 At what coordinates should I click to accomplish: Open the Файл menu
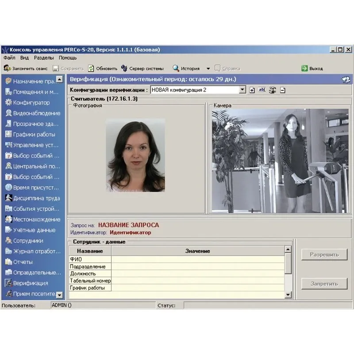click(x=9, y=58)
